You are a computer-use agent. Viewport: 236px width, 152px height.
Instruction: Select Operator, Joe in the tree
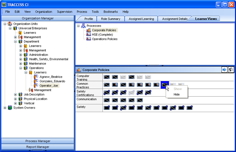point(49,86)
